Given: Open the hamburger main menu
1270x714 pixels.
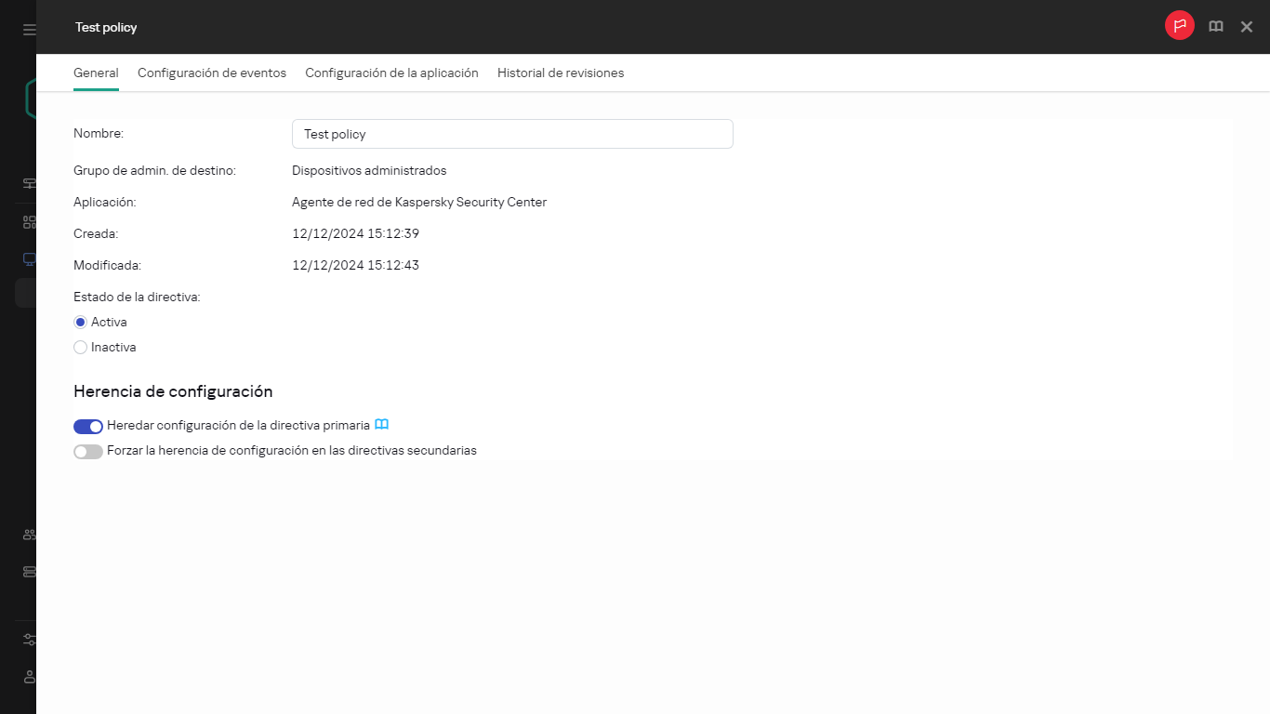Looking at the screenshot, I should (29, 30).
